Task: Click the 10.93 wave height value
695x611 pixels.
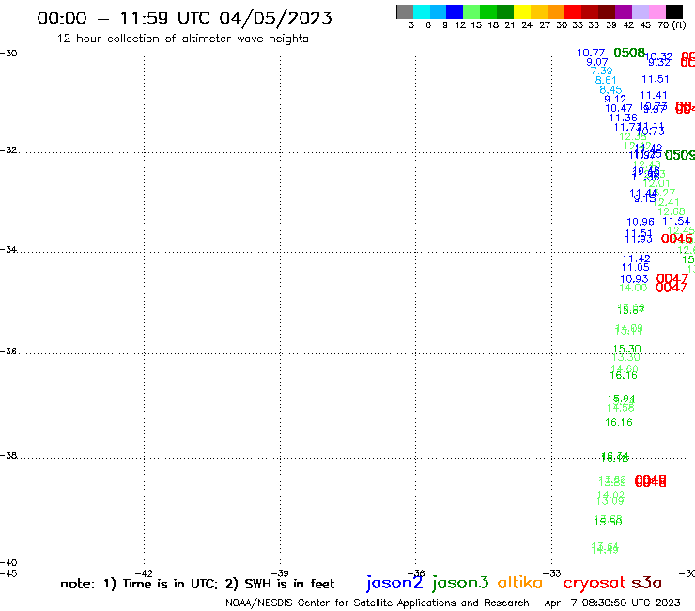Action: coord(634,279)
